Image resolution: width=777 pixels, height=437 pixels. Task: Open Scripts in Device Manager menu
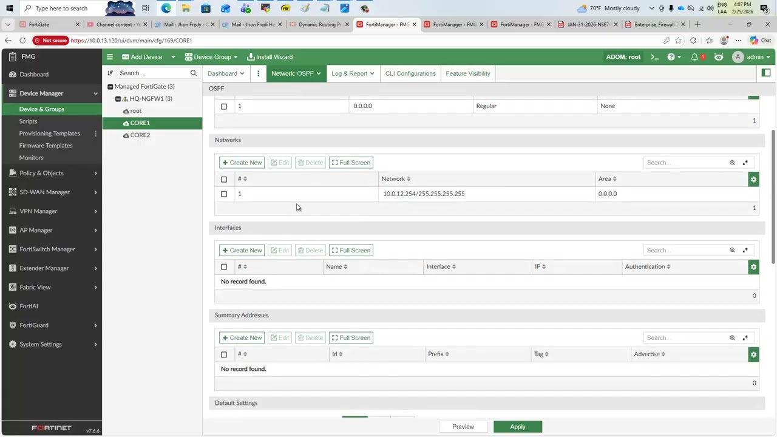tap(28, 121)
